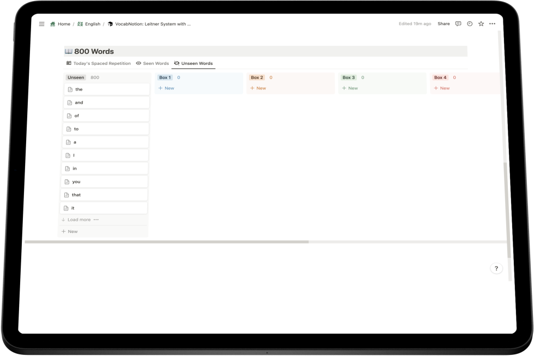Open the comments panel icon

pos(458,24)
